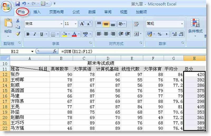The image size is (211, 136).
Task: Click the yellow fill color bucket
Action: pyautogui.click(x=64, y=34)
